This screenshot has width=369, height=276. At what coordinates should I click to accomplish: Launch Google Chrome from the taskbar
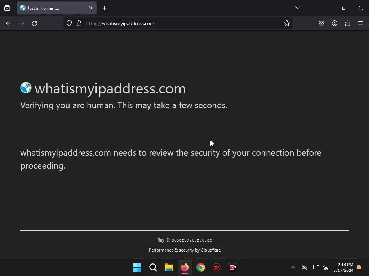coord(201,267)
